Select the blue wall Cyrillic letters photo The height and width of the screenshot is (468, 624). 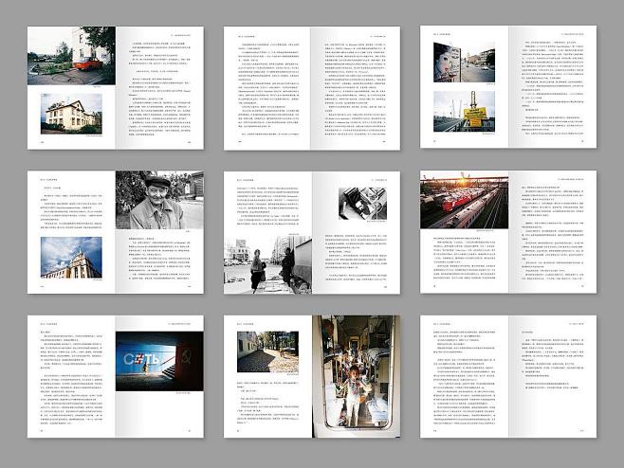158,360
